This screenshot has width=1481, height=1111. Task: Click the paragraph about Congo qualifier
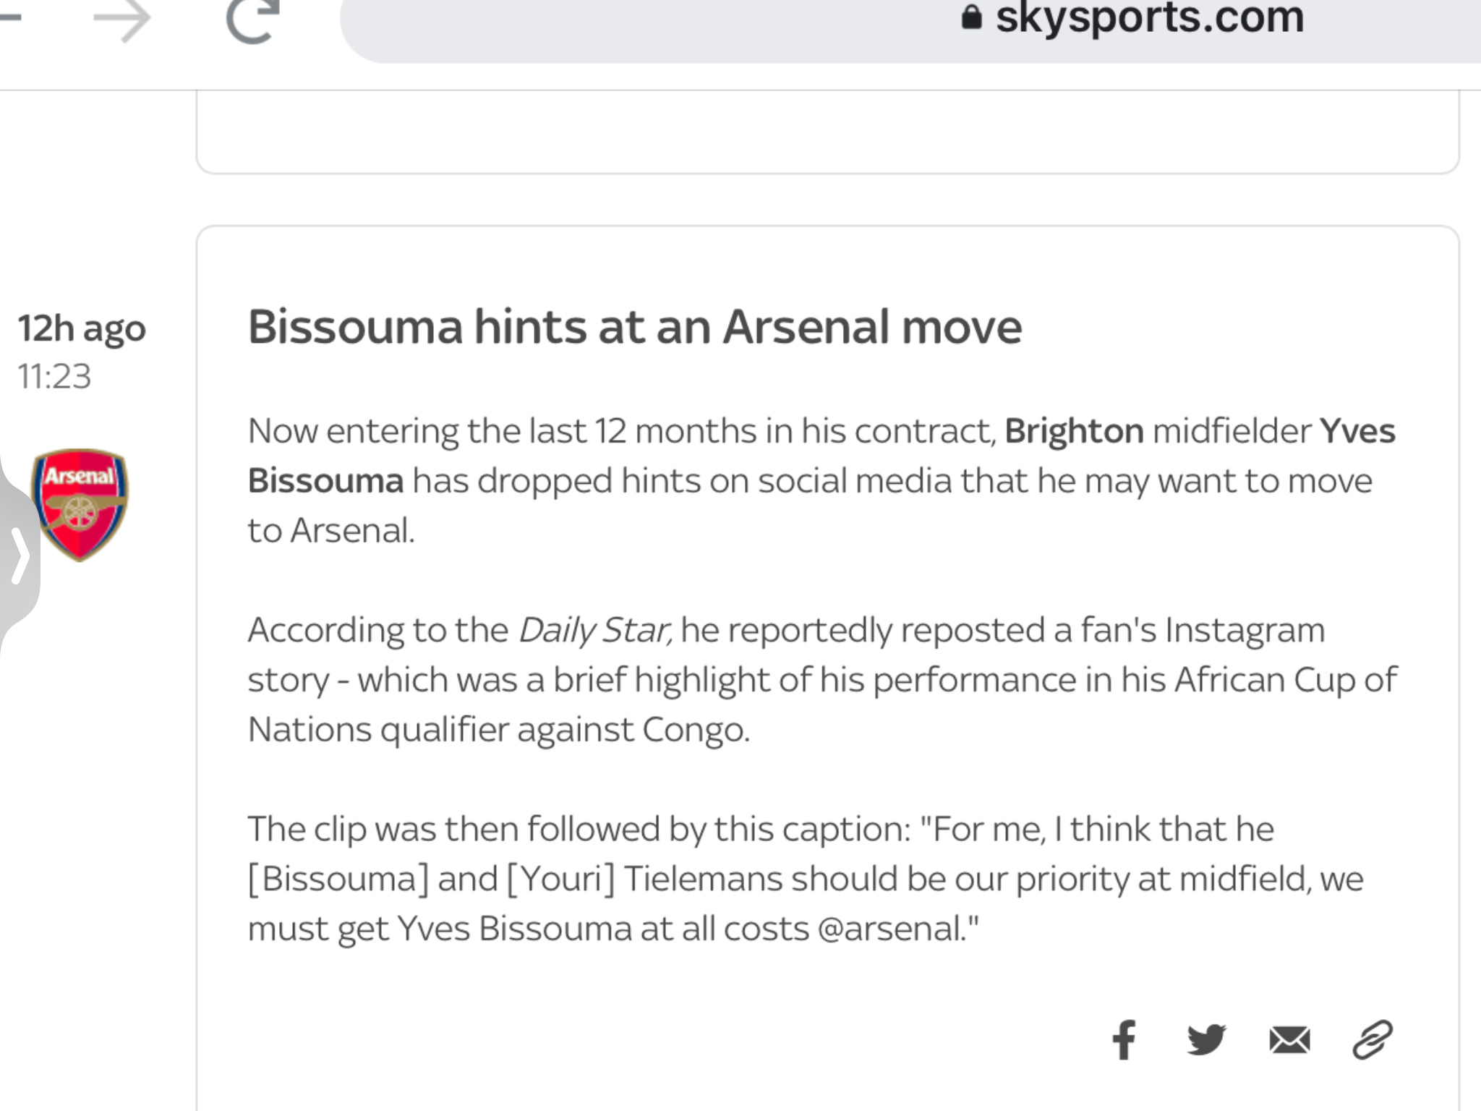point(822,680)
